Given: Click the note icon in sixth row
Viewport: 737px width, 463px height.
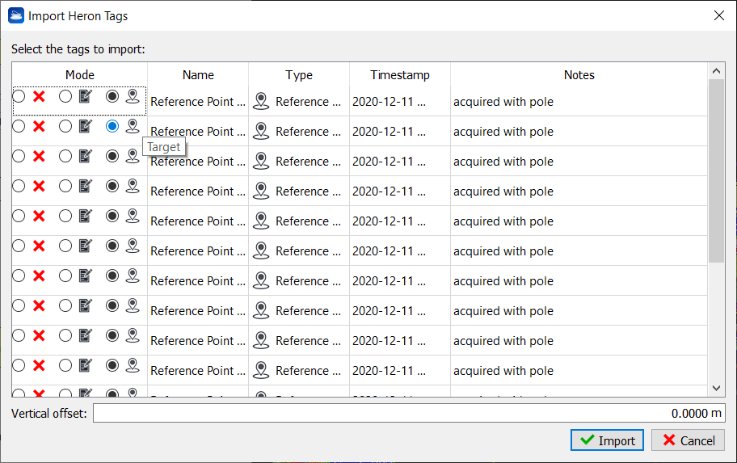Looking at the screenshot, I should click(x=85, y=246).
